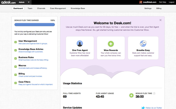Screen dimensions: 176x109
Task: Click the Desk.com logo
Action: pyautogui.click(x=9, y=2)
